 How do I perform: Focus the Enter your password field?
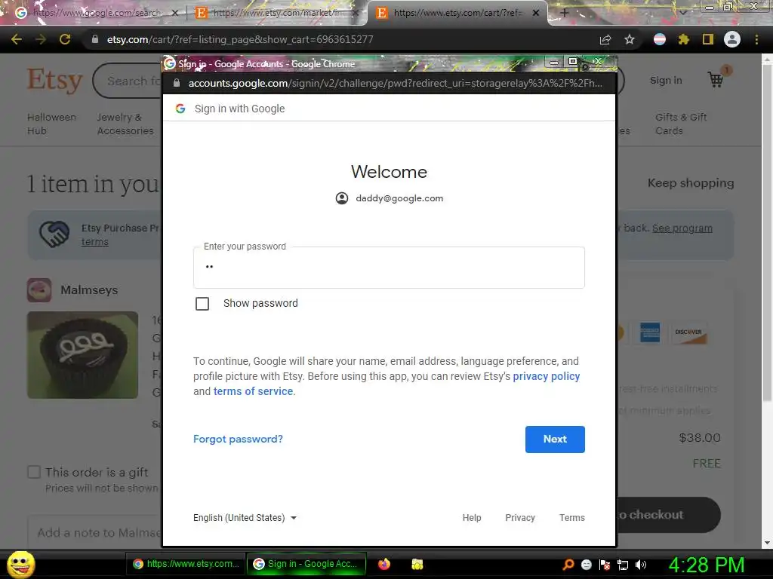coord(389,268)
